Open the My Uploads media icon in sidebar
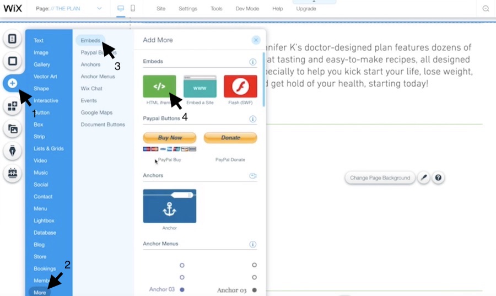This screenshot has height=296, width=496. point(12,129)
